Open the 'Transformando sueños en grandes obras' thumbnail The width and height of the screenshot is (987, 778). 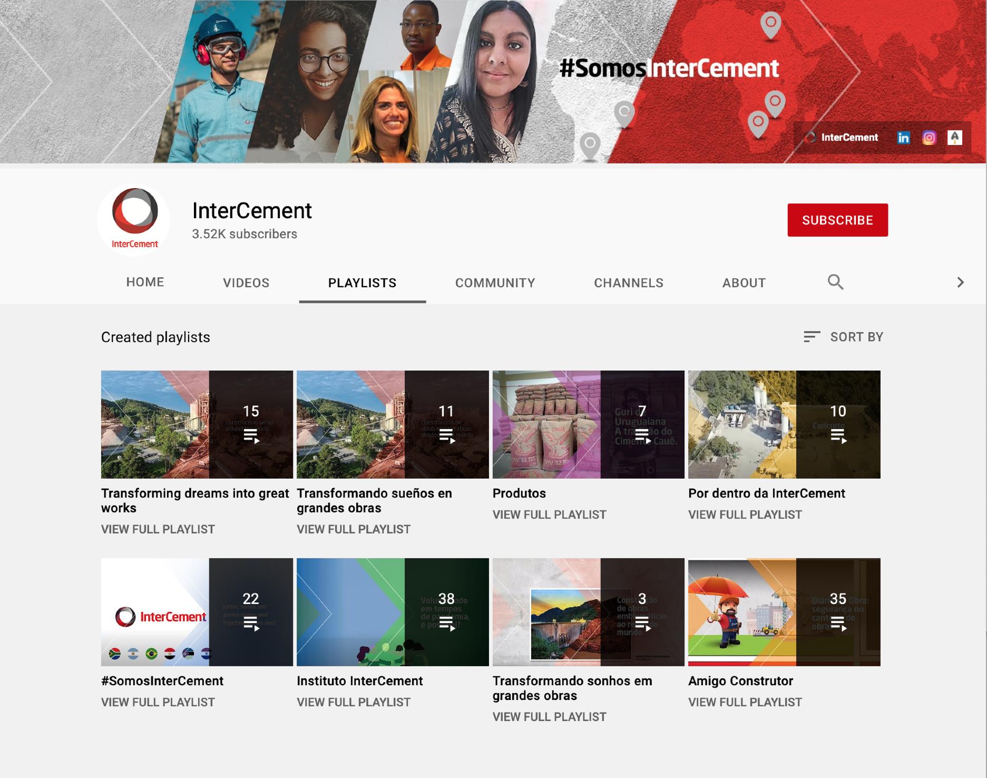(x=393, y=424)
